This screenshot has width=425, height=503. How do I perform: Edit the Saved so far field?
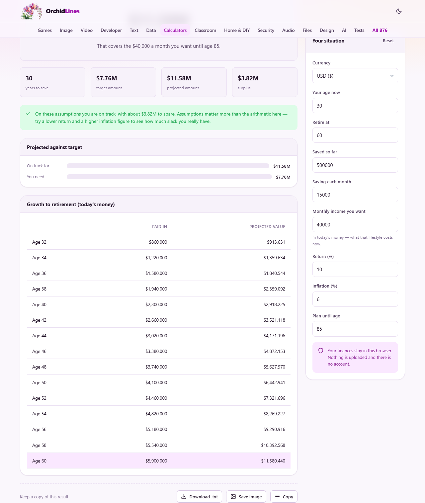355,165
